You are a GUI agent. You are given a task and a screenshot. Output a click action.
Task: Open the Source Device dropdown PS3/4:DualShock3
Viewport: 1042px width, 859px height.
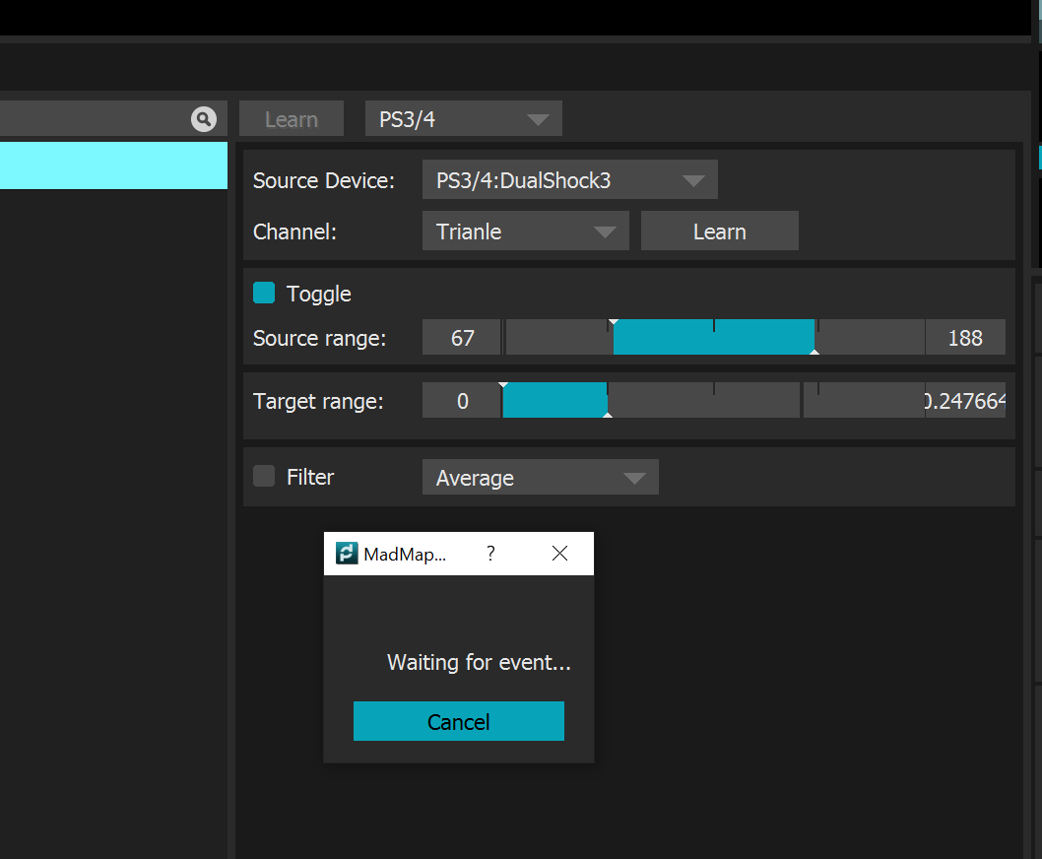pyautogui.click(x=570, y=179)
